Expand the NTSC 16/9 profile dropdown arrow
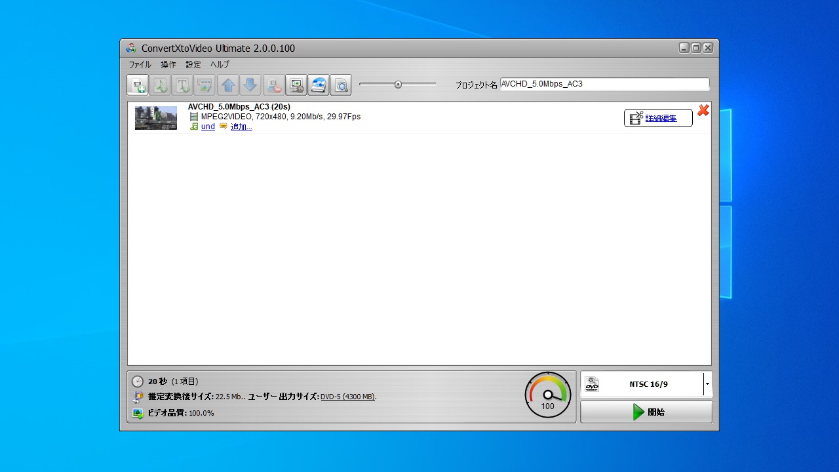The height and width of the screenshot is (472, 839). [707, 384]
